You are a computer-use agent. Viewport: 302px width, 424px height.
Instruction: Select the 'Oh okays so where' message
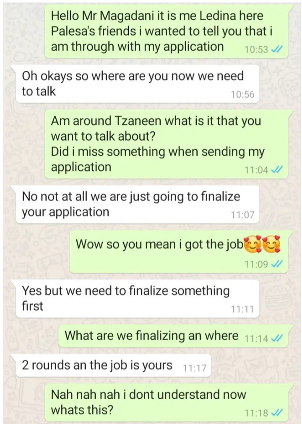(x=136, y=84)
